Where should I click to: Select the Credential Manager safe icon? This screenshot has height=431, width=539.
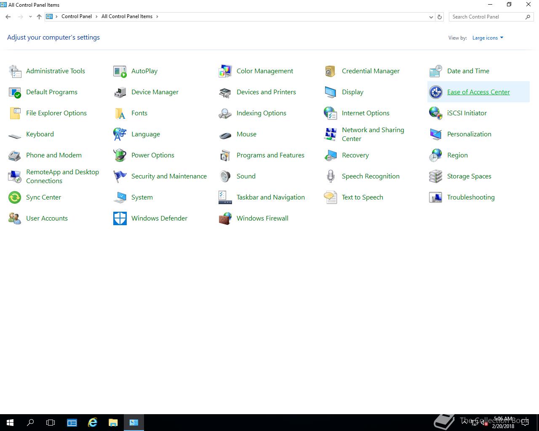331,71
